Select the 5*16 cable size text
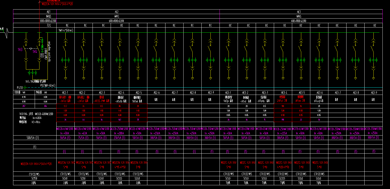 pos(83,167)
